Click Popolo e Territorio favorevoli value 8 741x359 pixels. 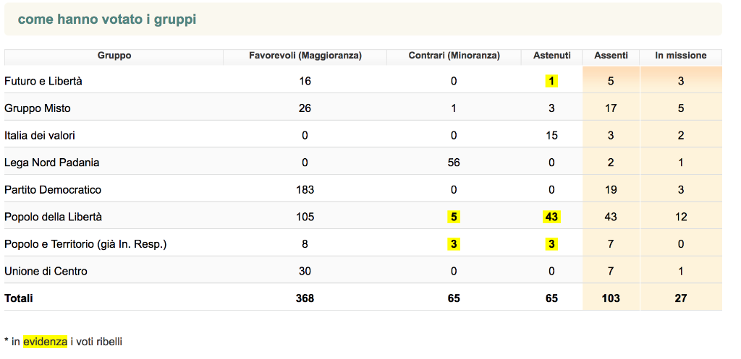305,244
